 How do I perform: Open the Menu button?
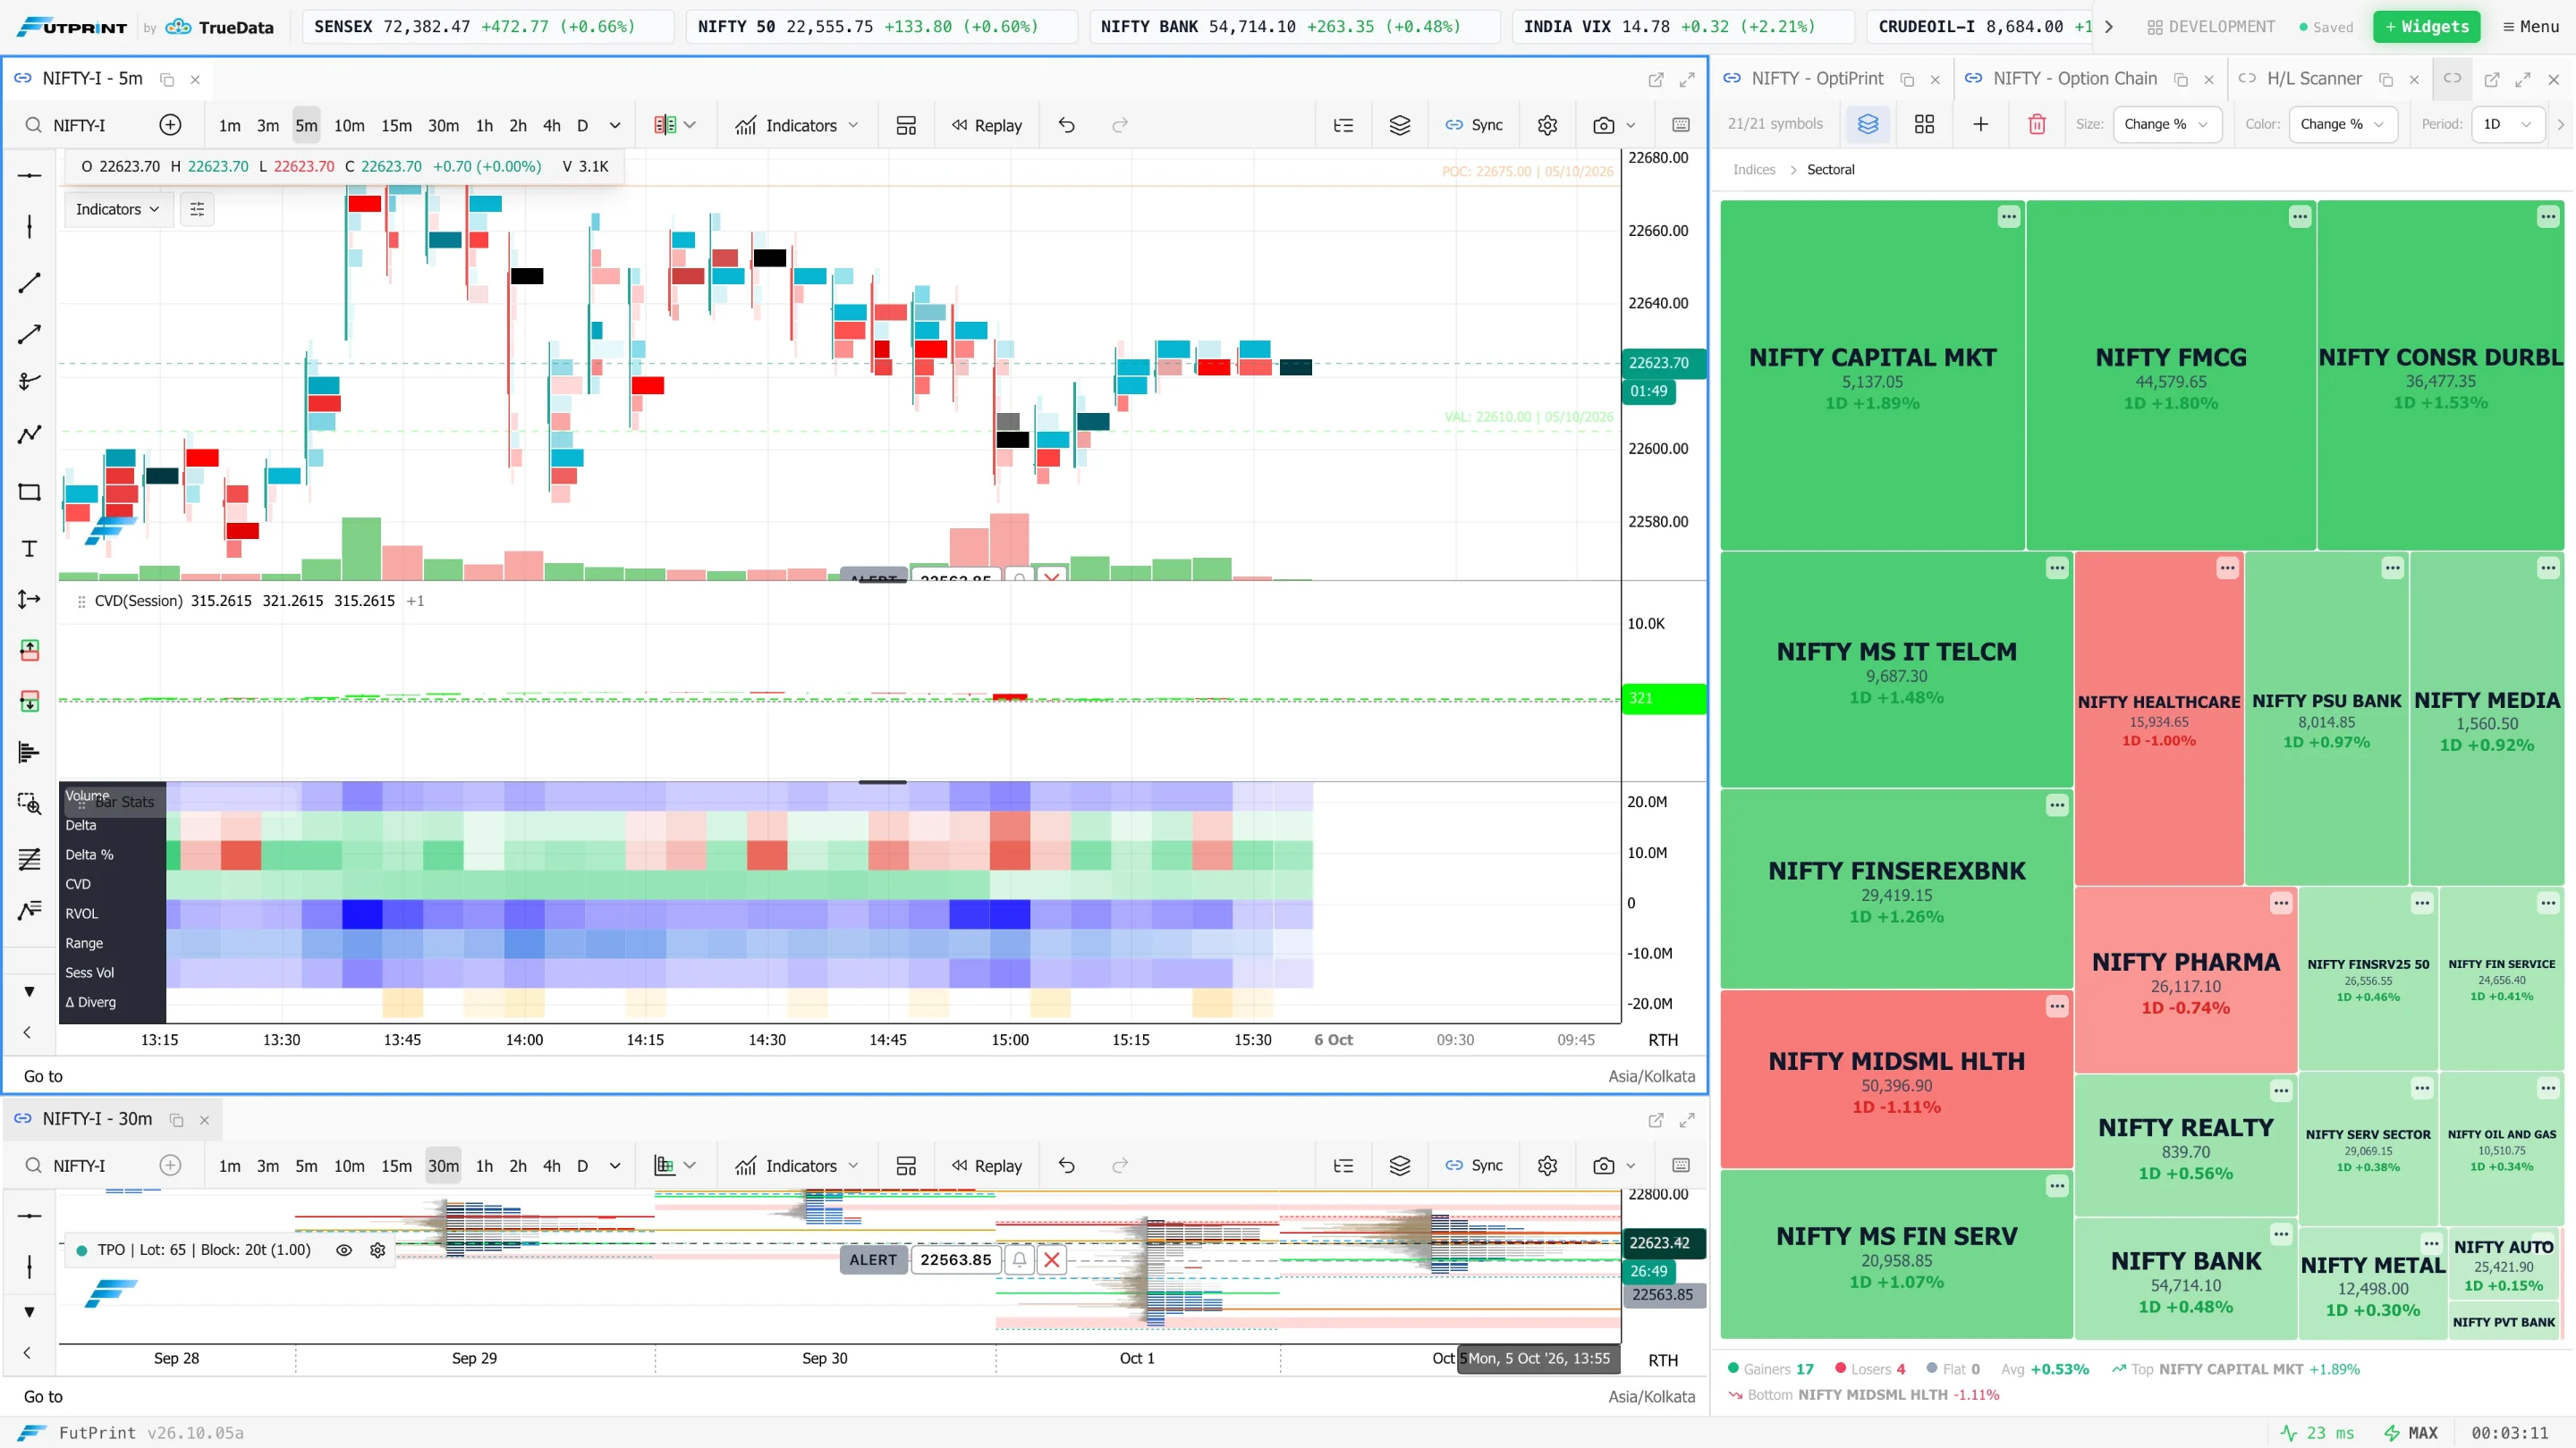coord(2531,27)
